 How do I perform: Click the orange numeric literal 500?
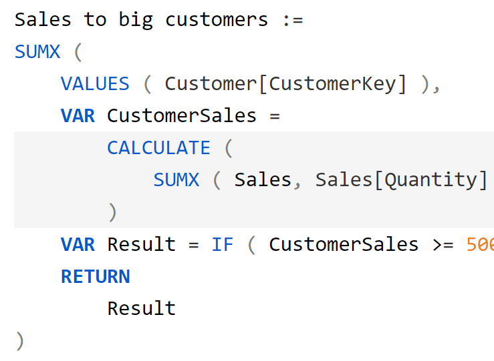pyautogui.click(x=480, y=244)
